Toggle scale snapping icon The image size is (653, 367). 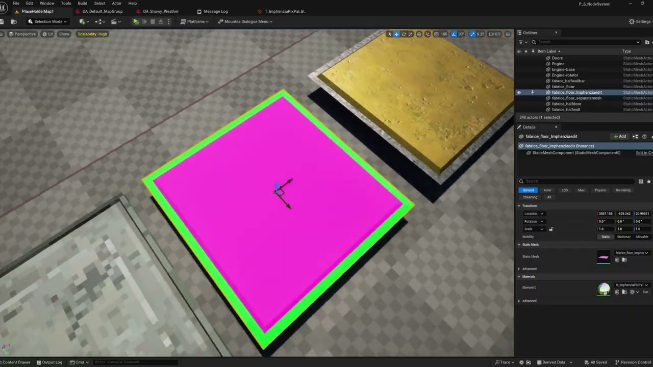click(472, 34)
